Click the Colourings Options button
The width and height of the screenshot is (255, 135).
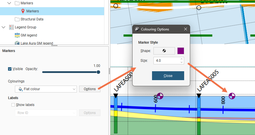click(89, 89)
